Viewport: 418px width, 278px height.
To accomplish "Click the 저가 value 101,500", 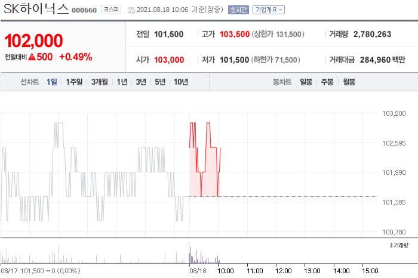I will click(234, 60).
